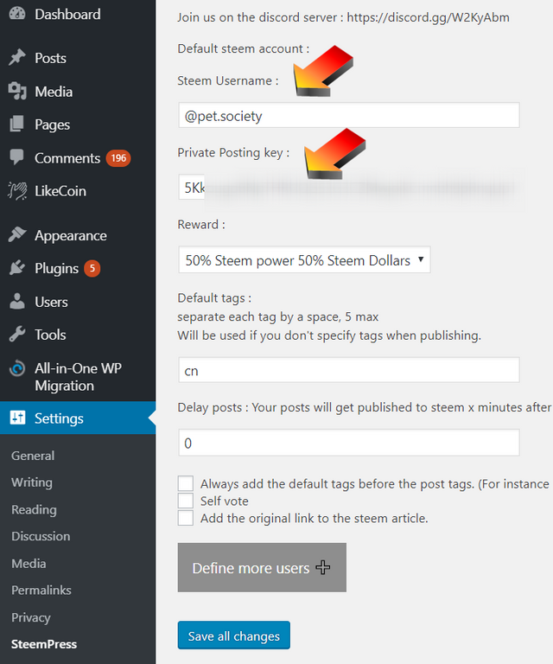Click the Plugins plug icon
This screenshot has height=664, width=553.
pos(17,268)
